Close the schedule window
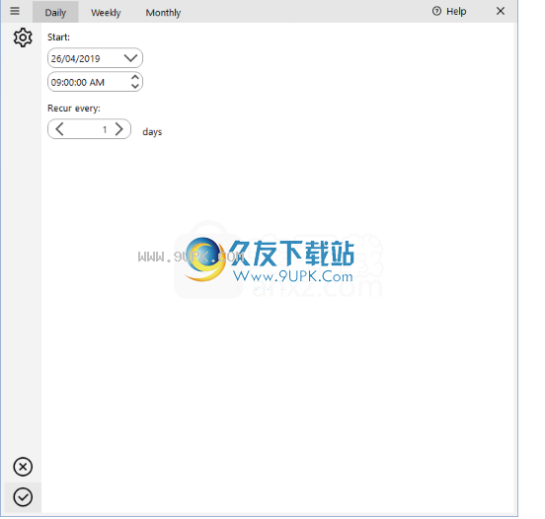Image resolution: width=545 pixels, height=519 pixels. pos(501,11)
